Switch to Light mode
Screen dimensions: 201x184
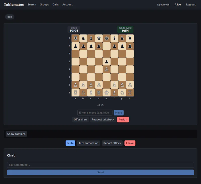click(163, 4)
